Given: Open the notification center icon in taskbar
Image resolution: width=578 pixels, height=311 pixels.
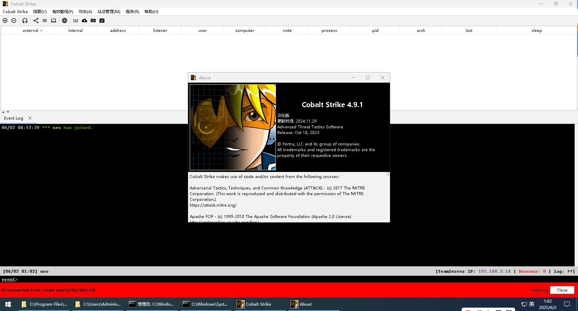Looking at the screenshot, I should click(x=567, y=304).
